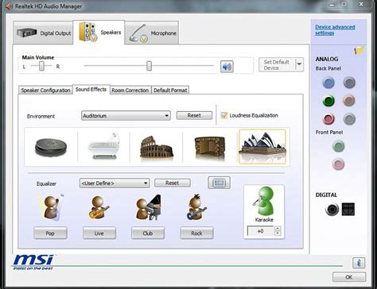Switch to the Microphone tab

coord(152,33)
